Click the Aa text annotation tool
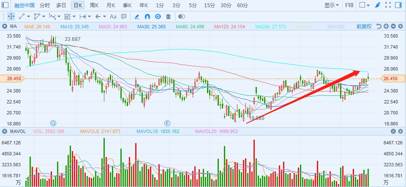406x187 pixels. [x=113, y=16]
